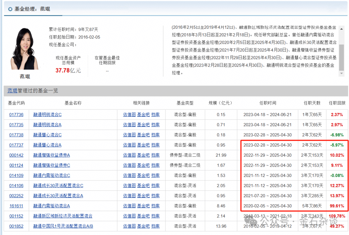Open 融通明锐混合A fund name link
Image resolution: width=349 pixels, height=235 pixels.
tap(48, 125)
